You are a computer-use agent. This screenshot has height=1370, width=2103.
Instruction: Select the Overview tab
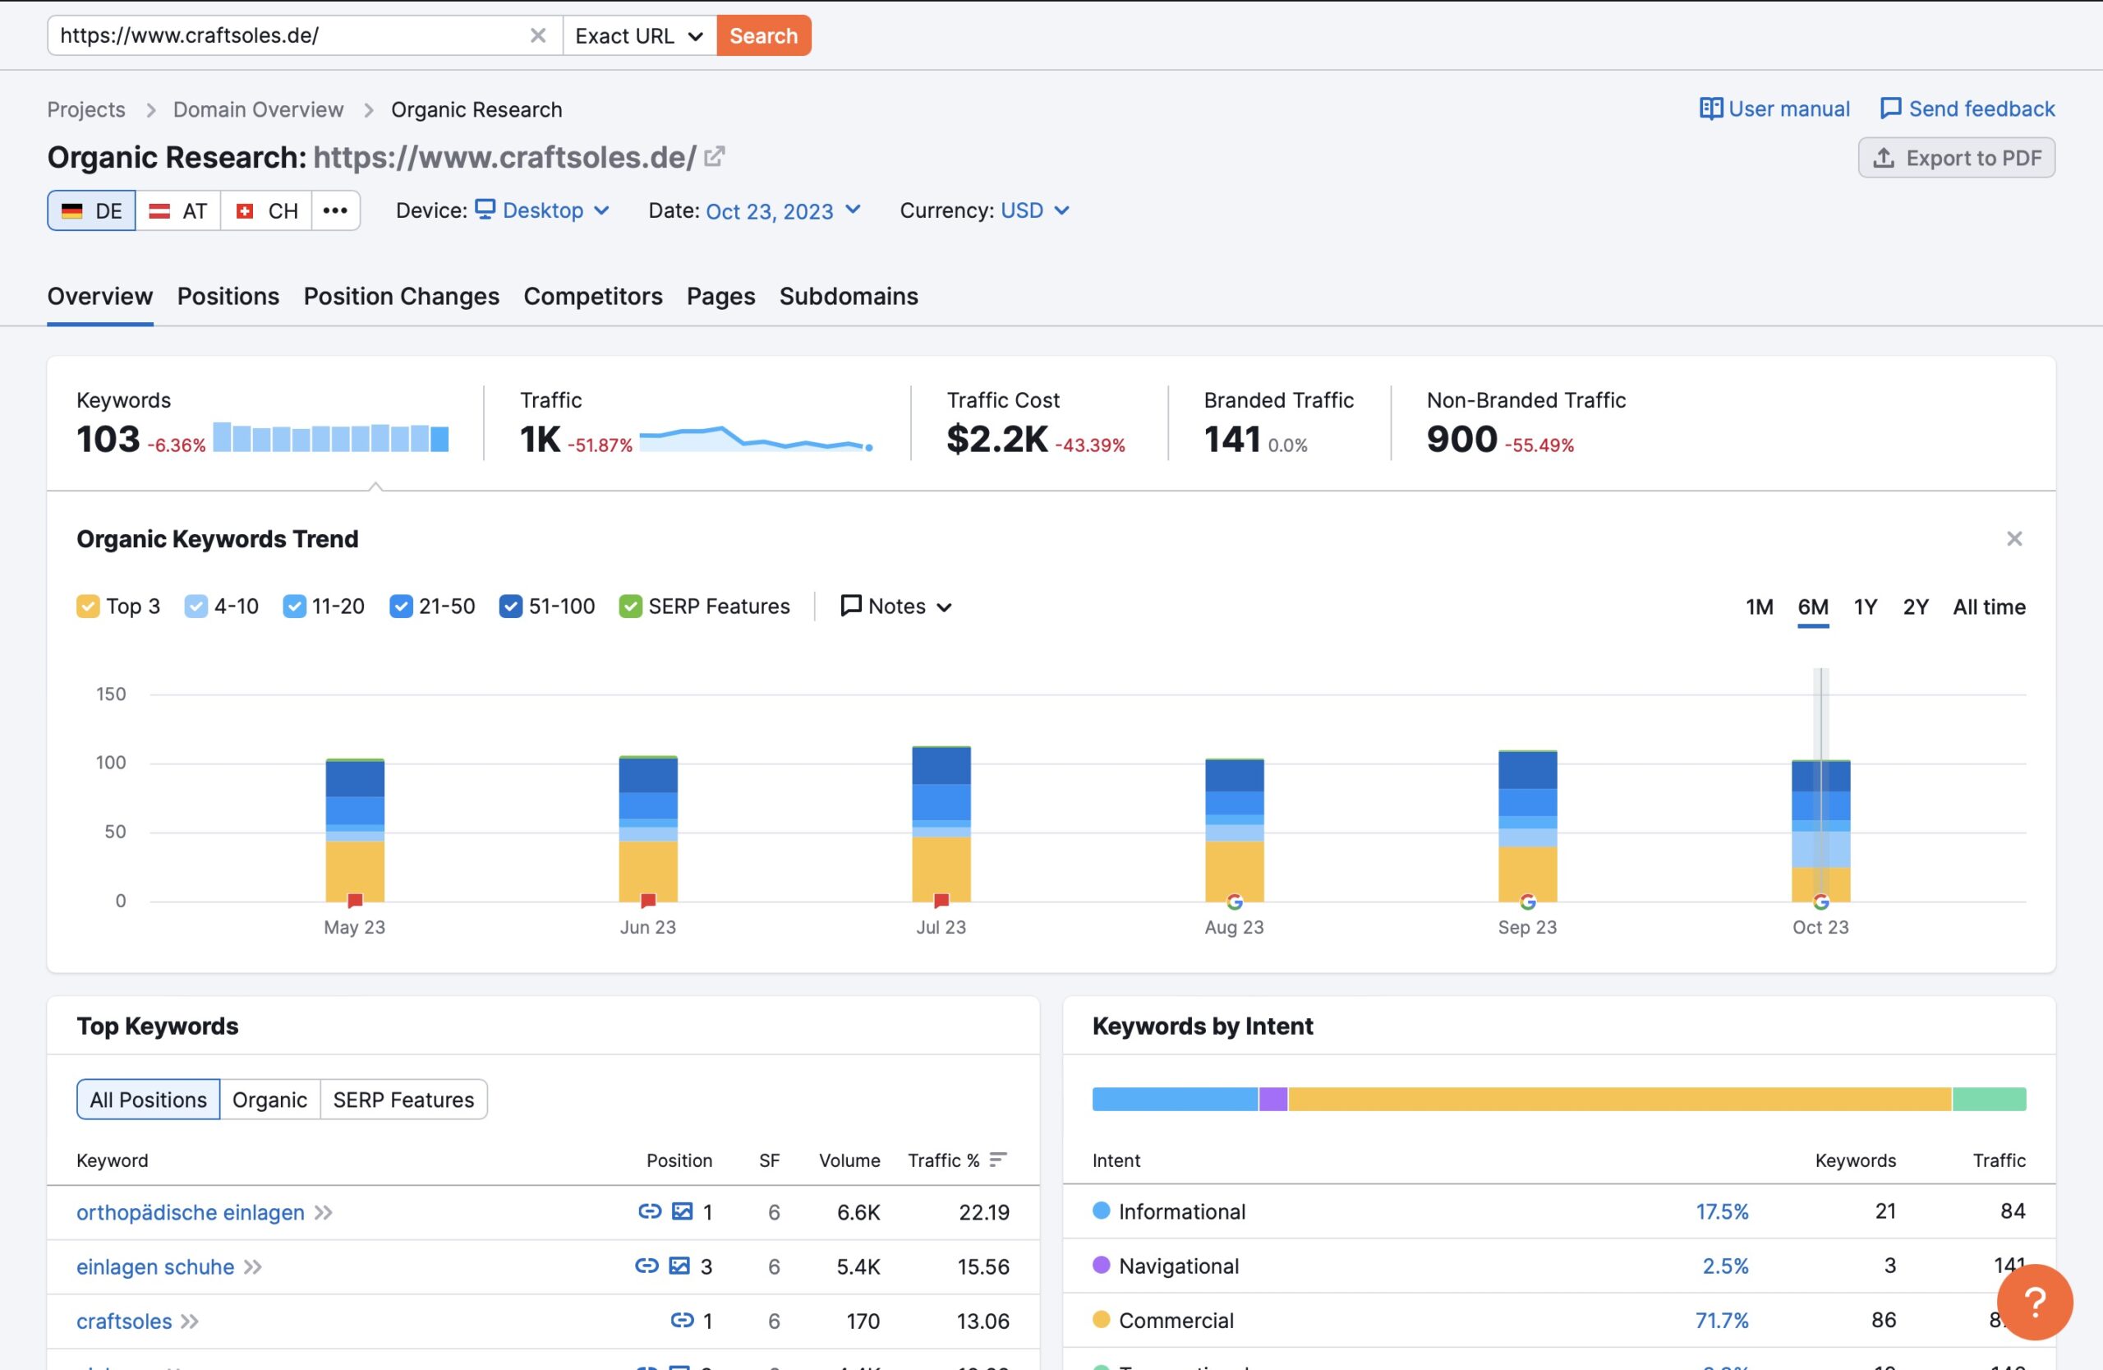click(x=100, y=296)
